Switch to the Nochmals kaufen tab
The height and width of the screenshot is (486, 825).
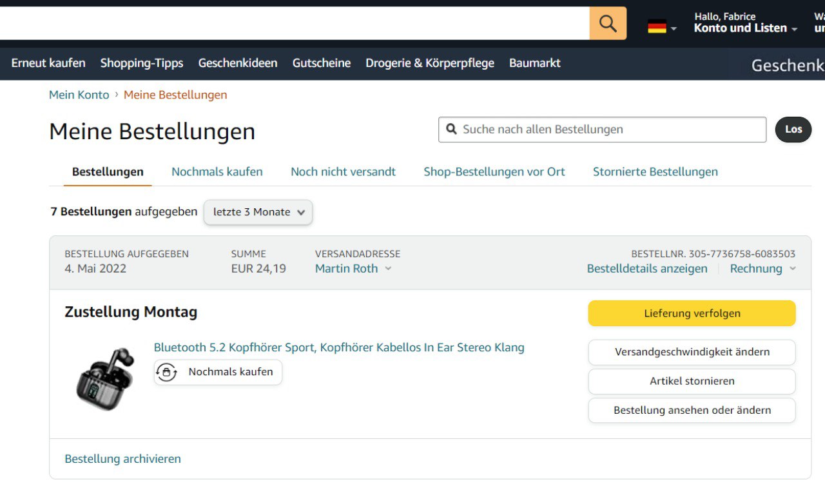217,171
